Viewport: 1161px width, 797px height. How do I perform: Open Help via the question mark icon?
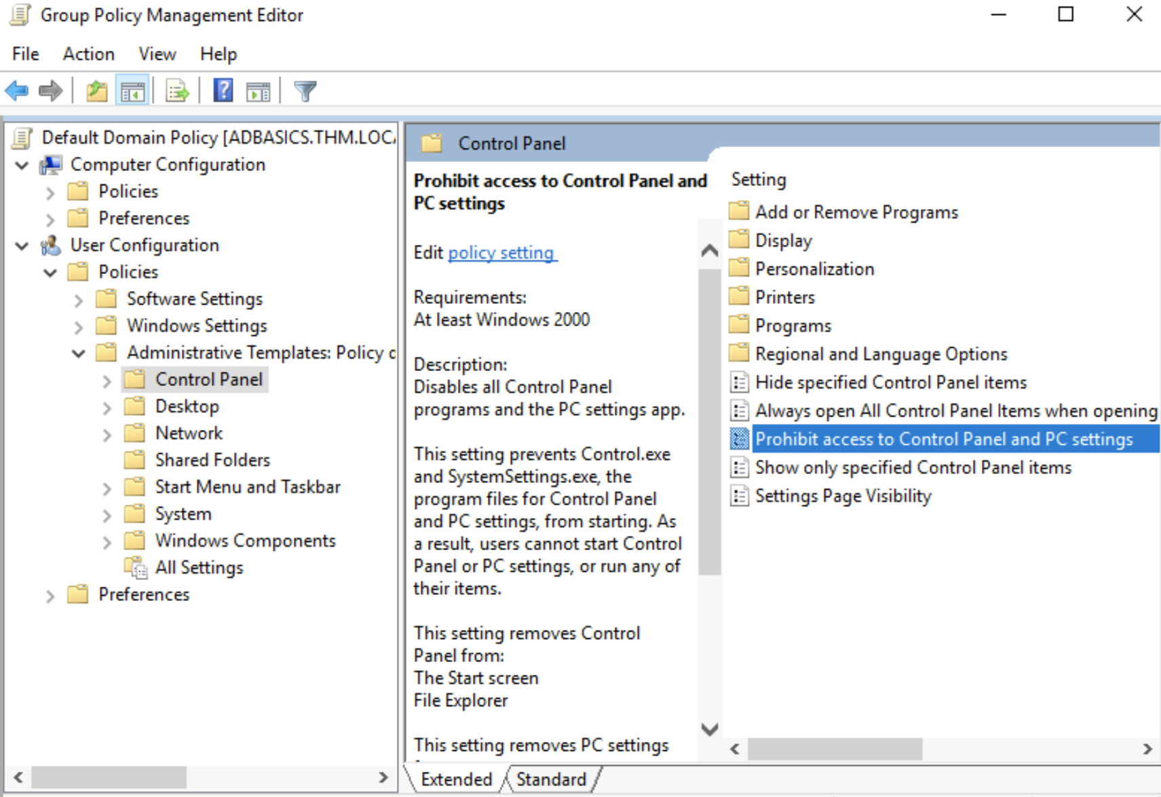click(x=223, y=90)
